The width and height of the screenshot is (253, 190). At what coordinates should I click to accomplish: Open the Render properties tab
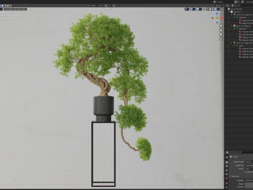227,162
